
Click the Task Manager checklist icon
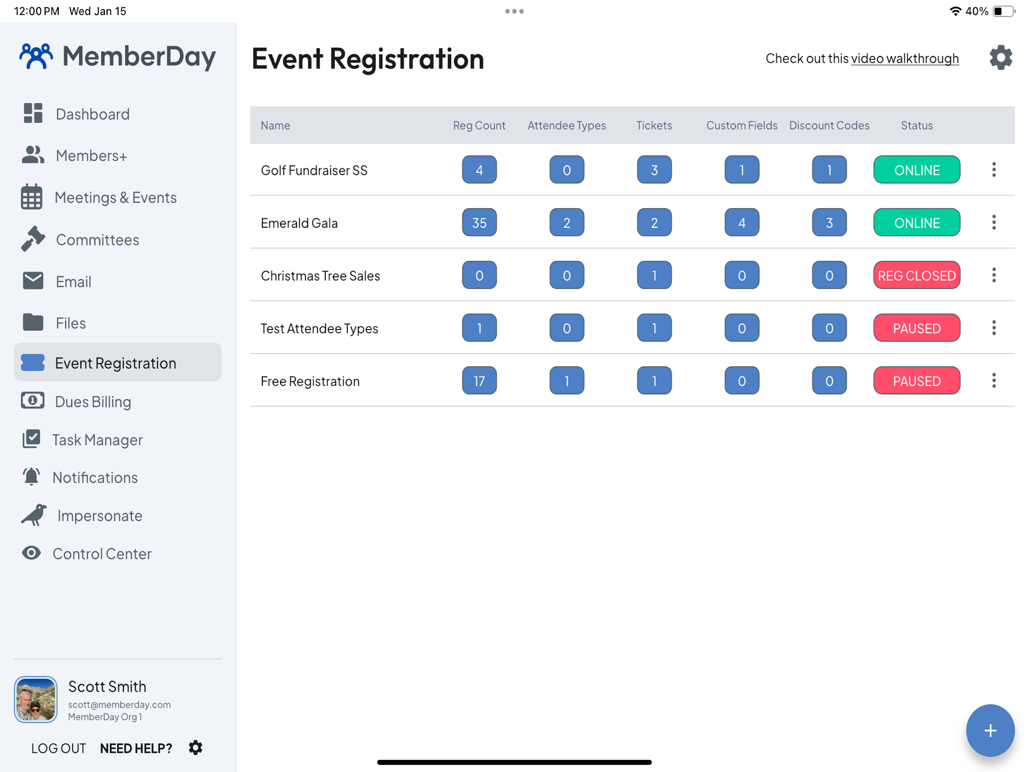(32, 439)
